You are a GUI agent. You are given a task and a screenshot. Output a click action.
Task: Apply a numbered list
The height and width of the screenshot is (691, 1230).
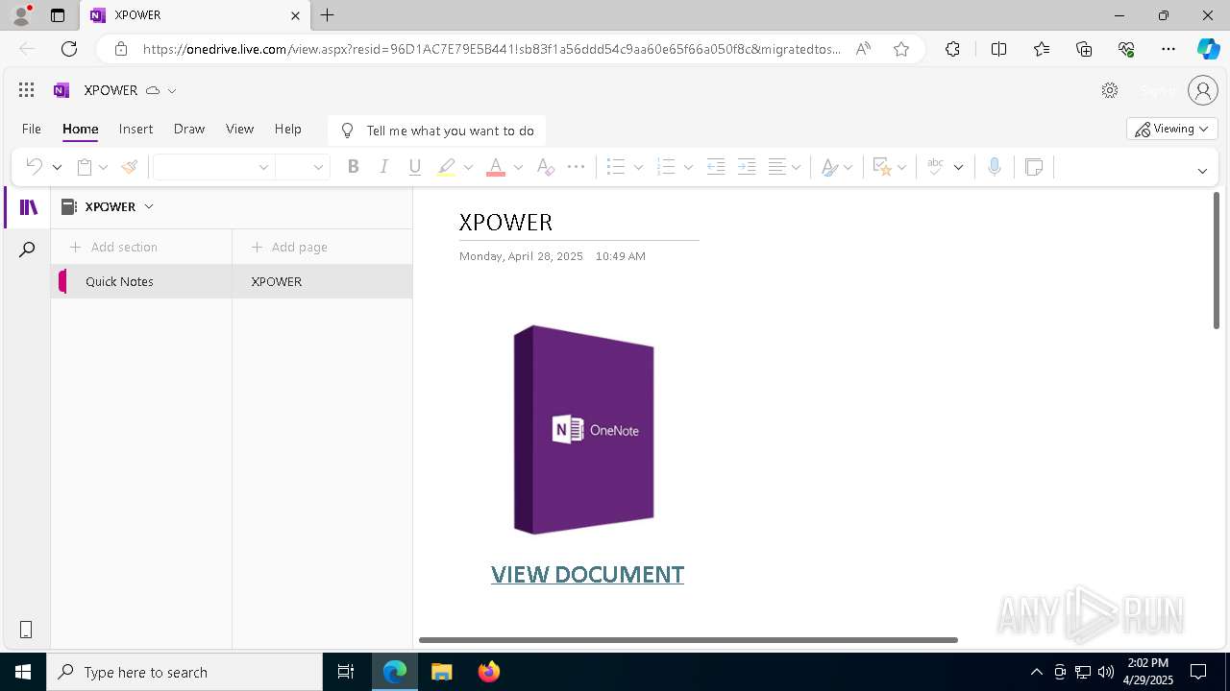(x=666, y=167)
